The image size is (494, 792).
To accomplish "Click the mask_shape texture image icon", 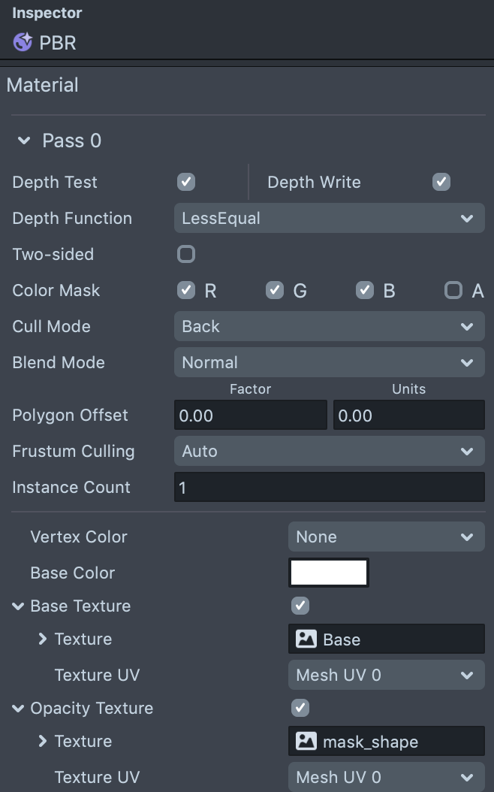I will click(306, 742).
